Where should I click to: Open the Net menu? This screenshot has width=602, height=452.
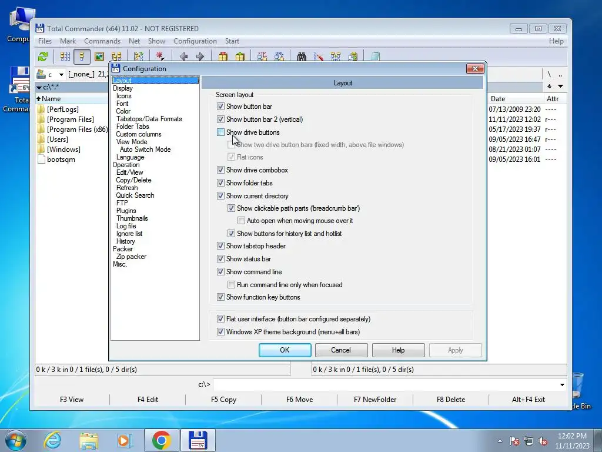pyautogui.click(x=135, y=41)
